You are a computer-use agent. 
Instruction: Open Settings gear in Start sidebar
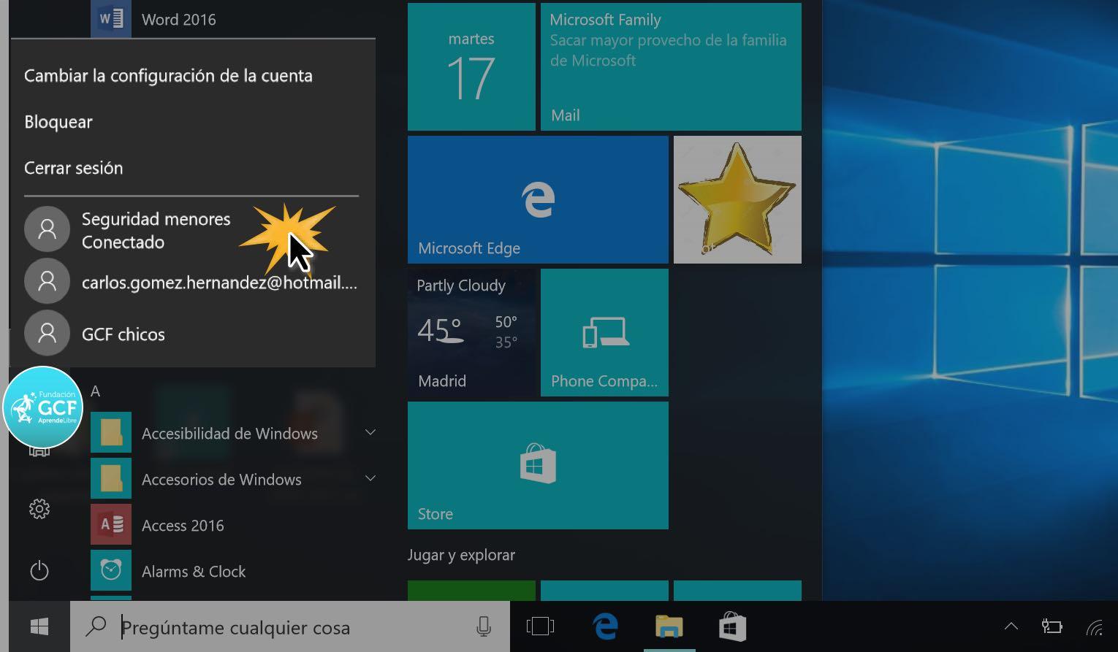click(39, 509)
